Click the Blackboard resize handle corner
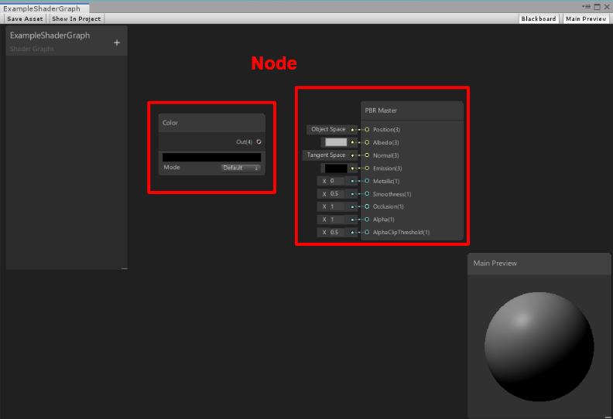 point(124,268)
